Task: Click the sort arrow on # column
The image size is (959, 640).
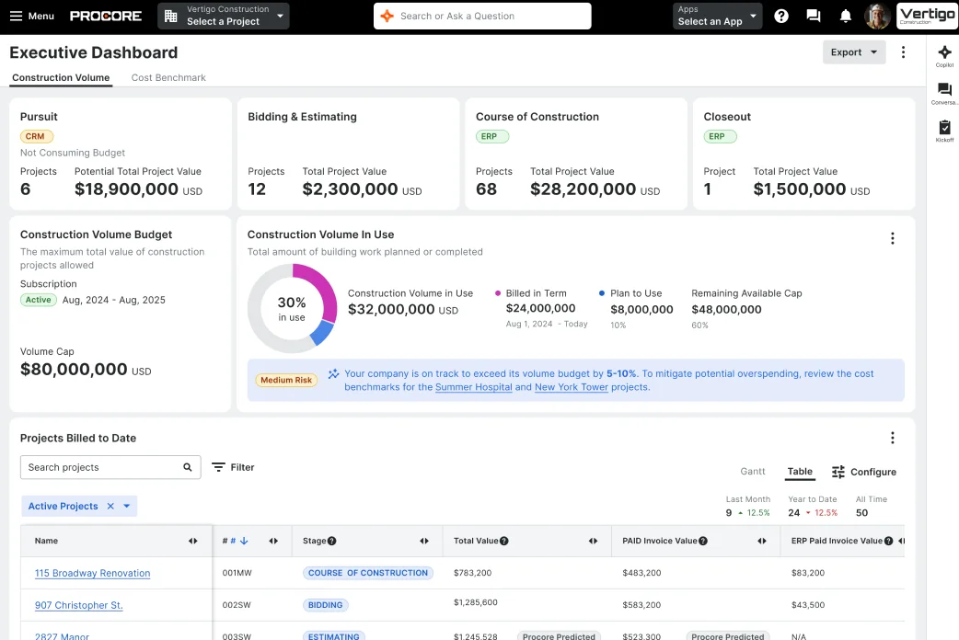Action: (244, 541)
